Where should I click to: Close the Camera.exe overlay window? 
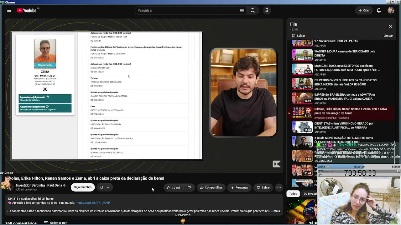coord(398,171)
